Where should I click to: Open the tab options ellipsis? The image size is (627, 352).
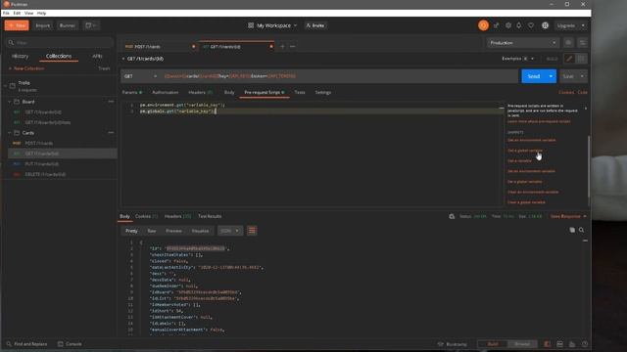(293, 47)
